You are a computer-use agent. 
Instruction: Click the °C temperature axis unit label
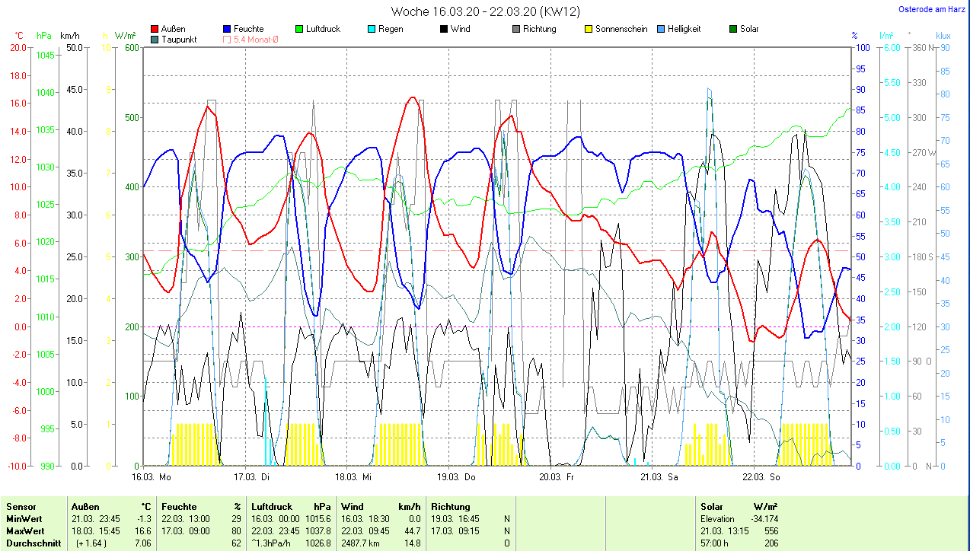click(x=19, y=36)
